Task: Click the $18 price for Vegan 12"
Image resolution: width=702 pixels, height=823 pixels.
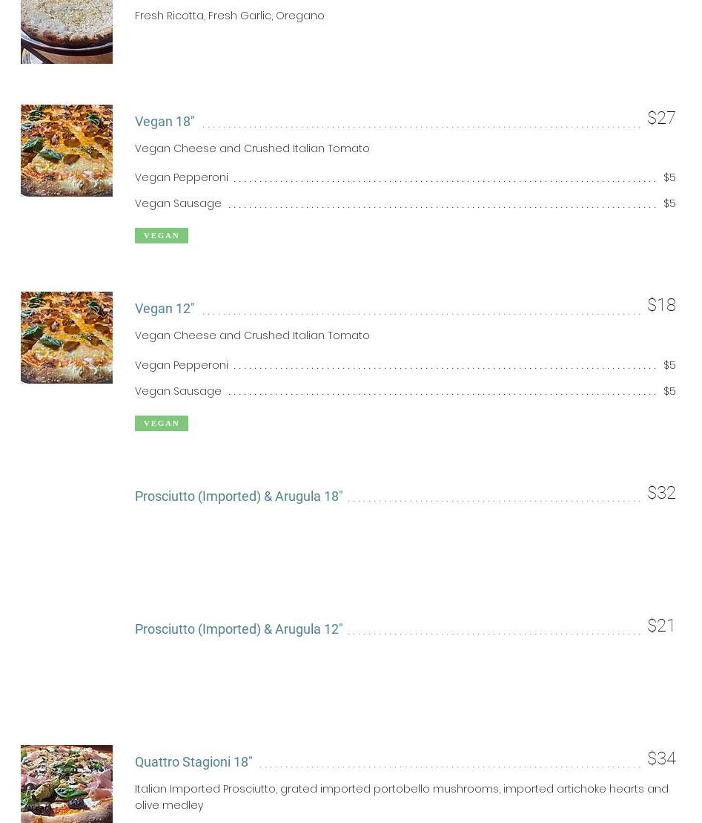Action: pyautogui.click(x=661, y=306)
